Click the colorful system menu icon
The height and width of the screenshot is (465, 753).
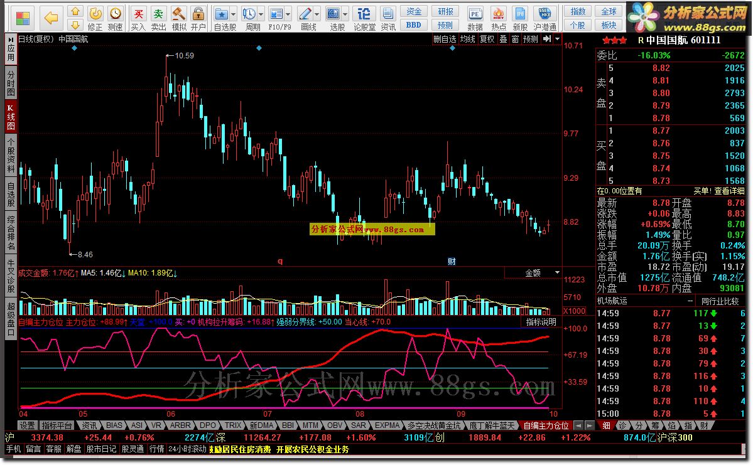pos(23,18)
